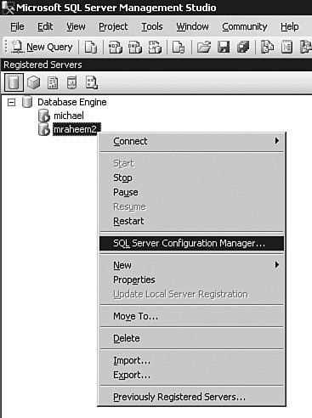
Task: Open the Tools menu
Action: tap(152, 26)
